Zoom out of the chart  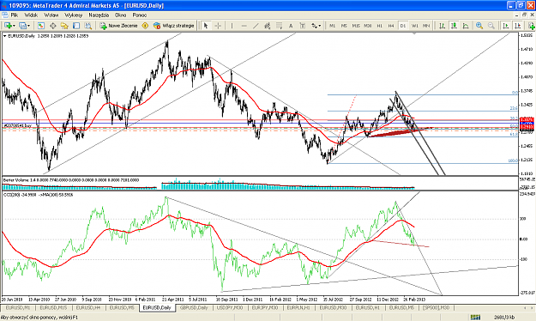(x=491, y=26)
